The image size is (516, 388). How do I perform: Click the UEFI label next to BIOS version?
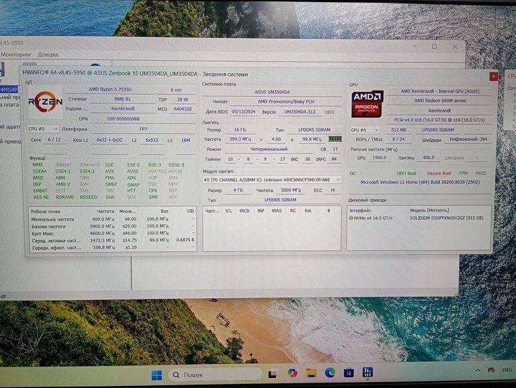[330, 112]
